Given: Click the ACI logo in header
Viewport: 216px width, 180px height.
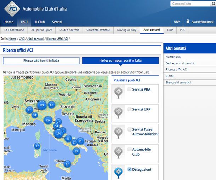Looking at the screenshot, I should (x=12, y=9).
